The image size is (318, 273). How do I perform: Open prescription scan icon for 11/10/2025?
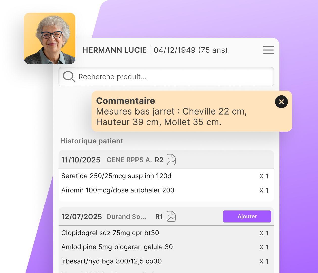(171, 160)
